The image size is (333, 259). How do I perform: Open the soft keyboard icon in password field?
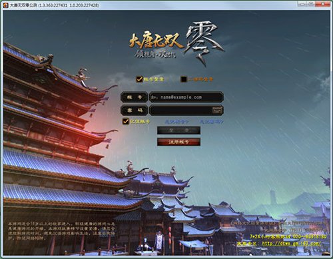[217, 110]
